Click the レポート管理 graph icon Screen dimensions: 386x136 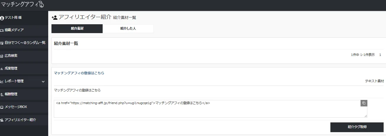click(x=2, y=81)
